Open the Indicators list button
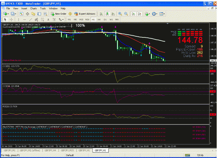 [146, 14]
